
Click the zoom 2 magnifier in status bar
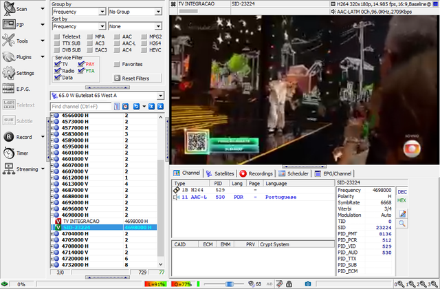[x=422, y=284]
